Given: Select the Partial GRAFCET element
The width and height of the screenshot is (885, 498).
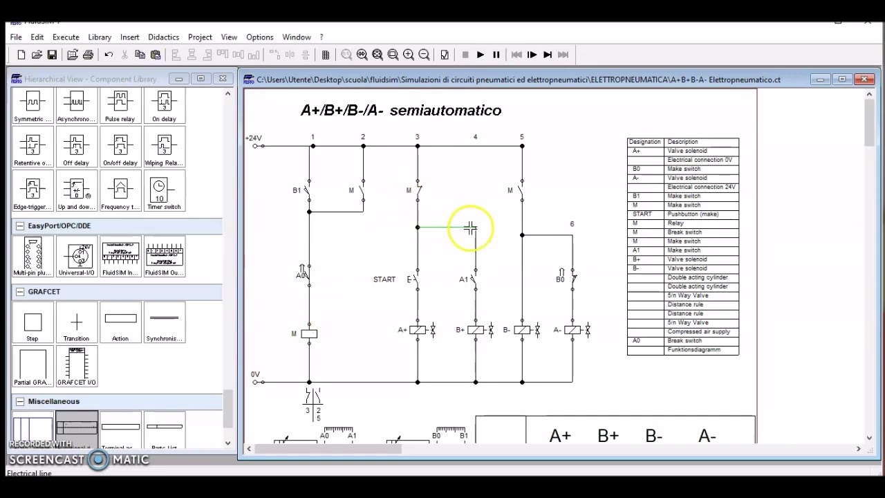Looking at the screenshot, I should 32,367.
